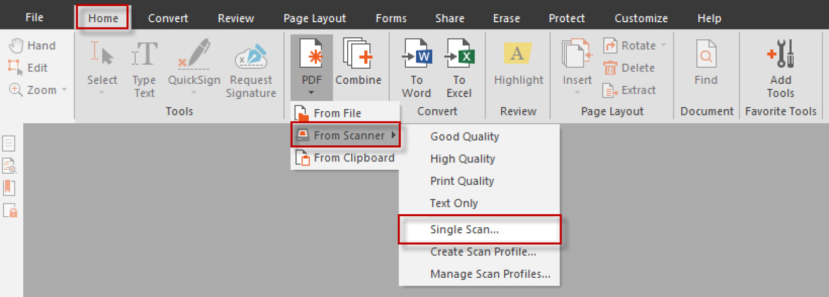
Task: Expand the PDF button dropdown arrow
Action: tap(311, 93)
